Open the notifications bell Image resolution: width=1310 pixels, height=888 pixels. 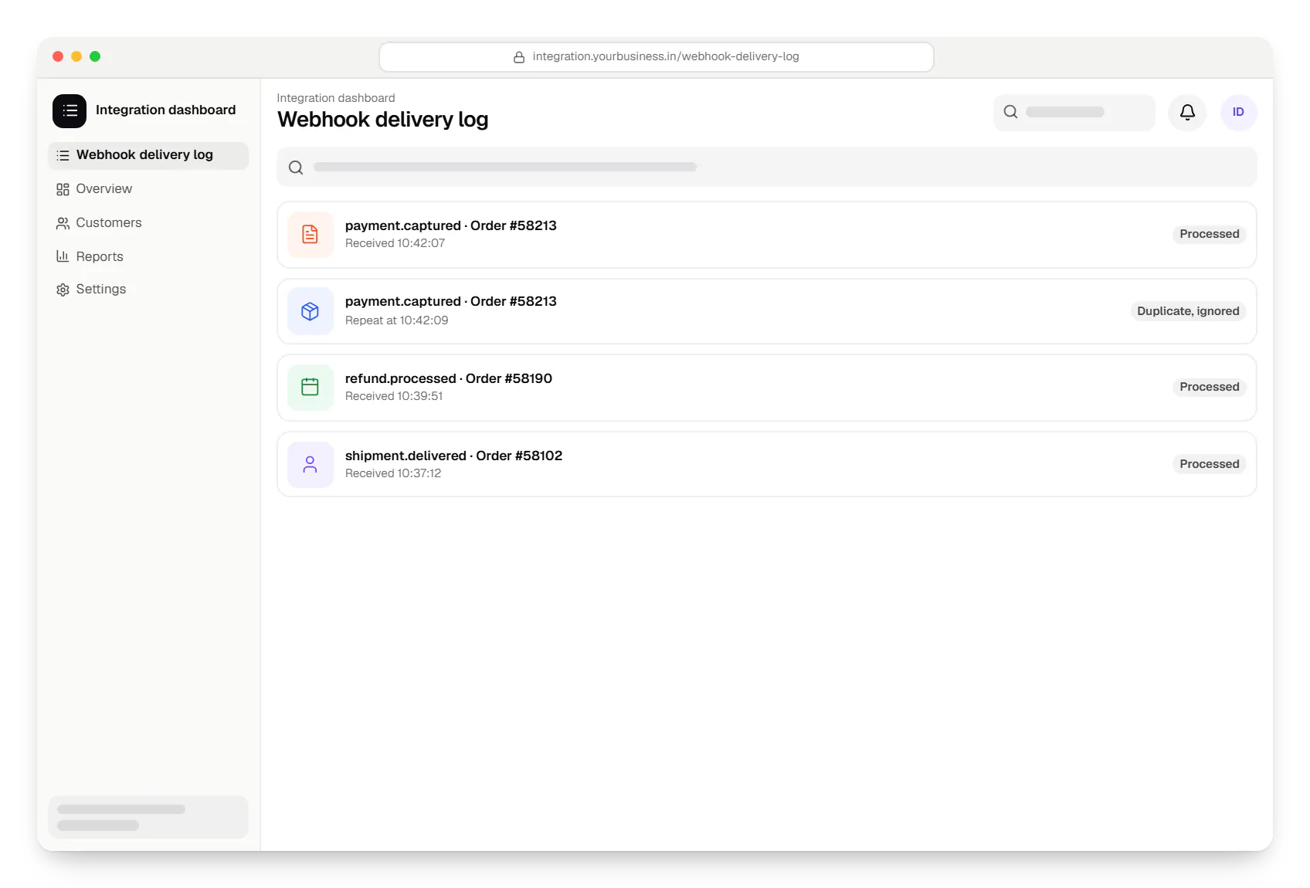click(x=1187, y=113)
